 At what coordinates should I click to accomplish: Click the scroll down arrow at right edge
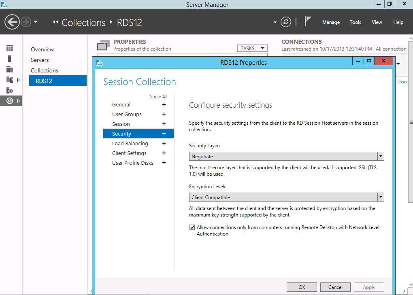tap(411, 284)
